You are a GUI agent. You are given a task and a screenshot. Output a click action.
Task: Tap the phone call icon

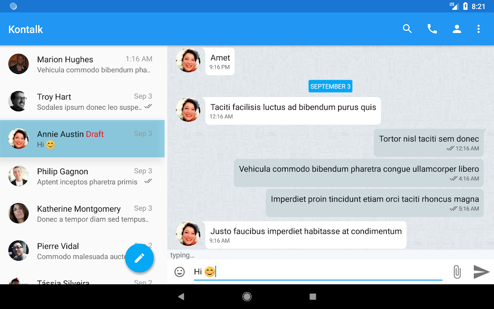[x=432, y=29]
